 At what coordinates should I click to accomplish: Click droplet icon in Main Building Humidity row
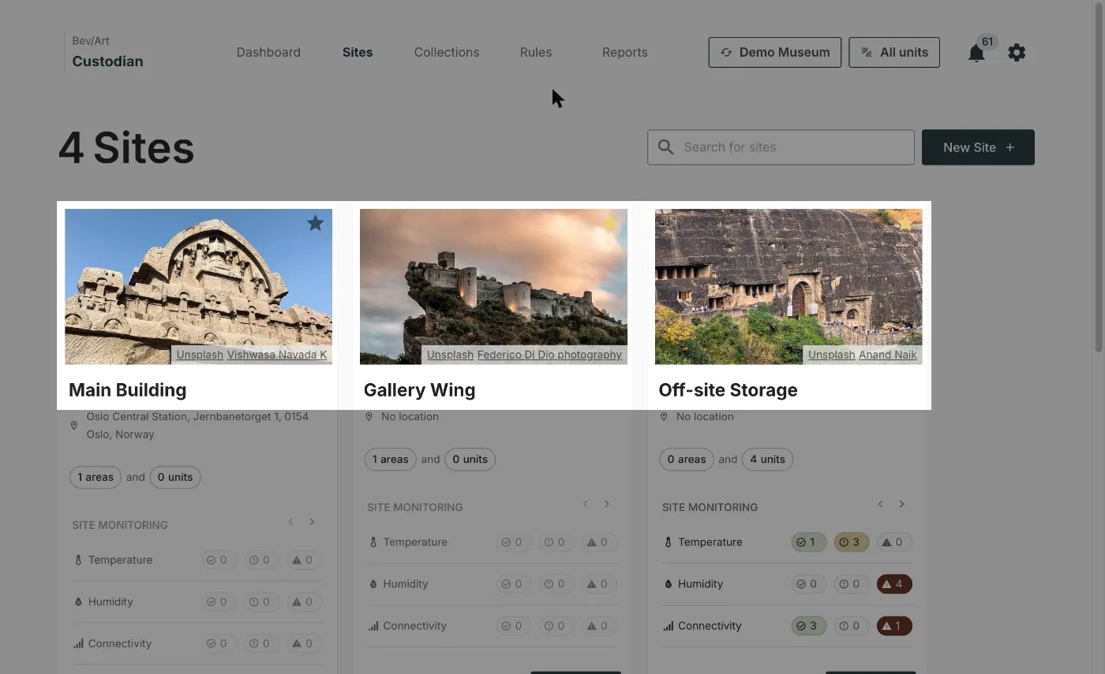(x=78, y=602)
